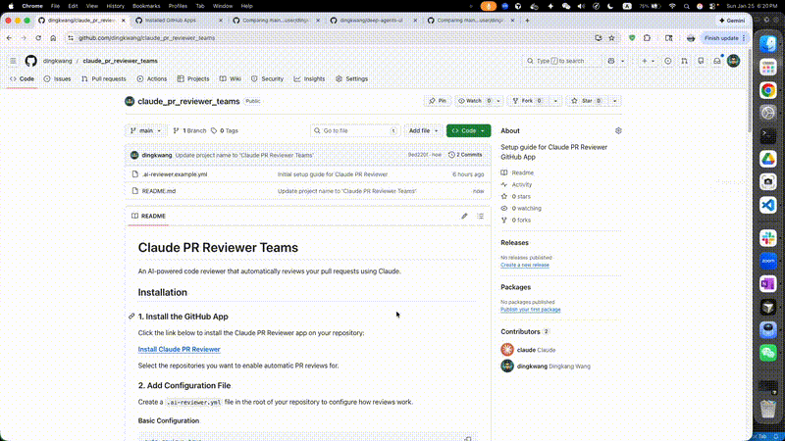Open the GitHub hamburger navigation menu

tap(13, 61)
